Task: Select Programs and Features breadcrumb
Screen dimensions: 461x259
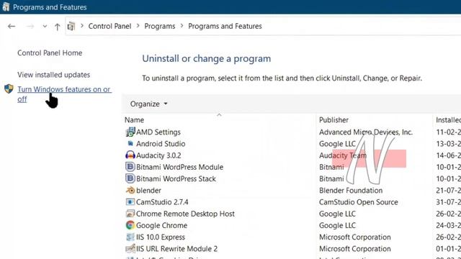Action: click(225, 26)
